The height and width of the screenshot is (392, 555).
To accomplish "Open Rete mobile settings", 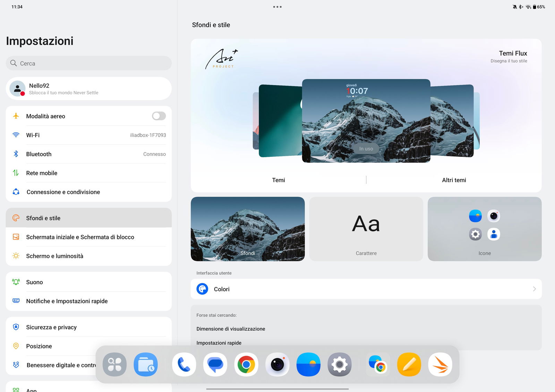I will click(89, 173).
